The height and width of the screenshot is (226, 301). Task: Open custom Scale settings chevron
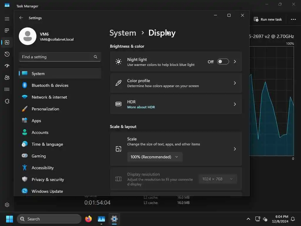235,149
